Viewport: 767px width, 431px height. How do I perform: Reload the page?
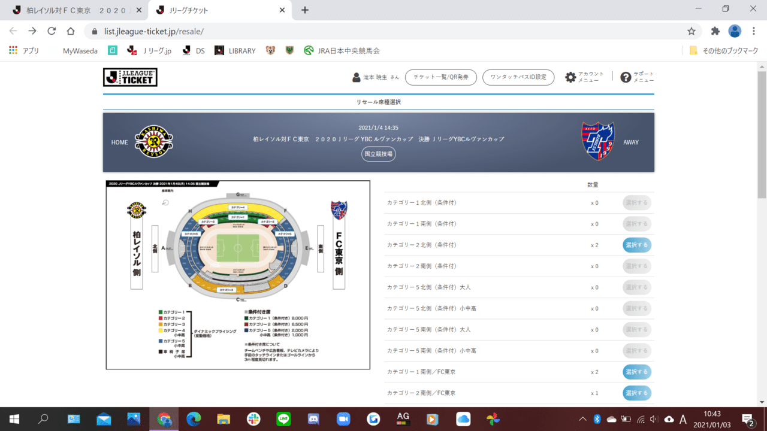(x=52, y=31)
